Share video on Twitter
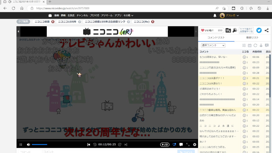Viewport: 272px width, 153px height. click(x=259, y=30)
